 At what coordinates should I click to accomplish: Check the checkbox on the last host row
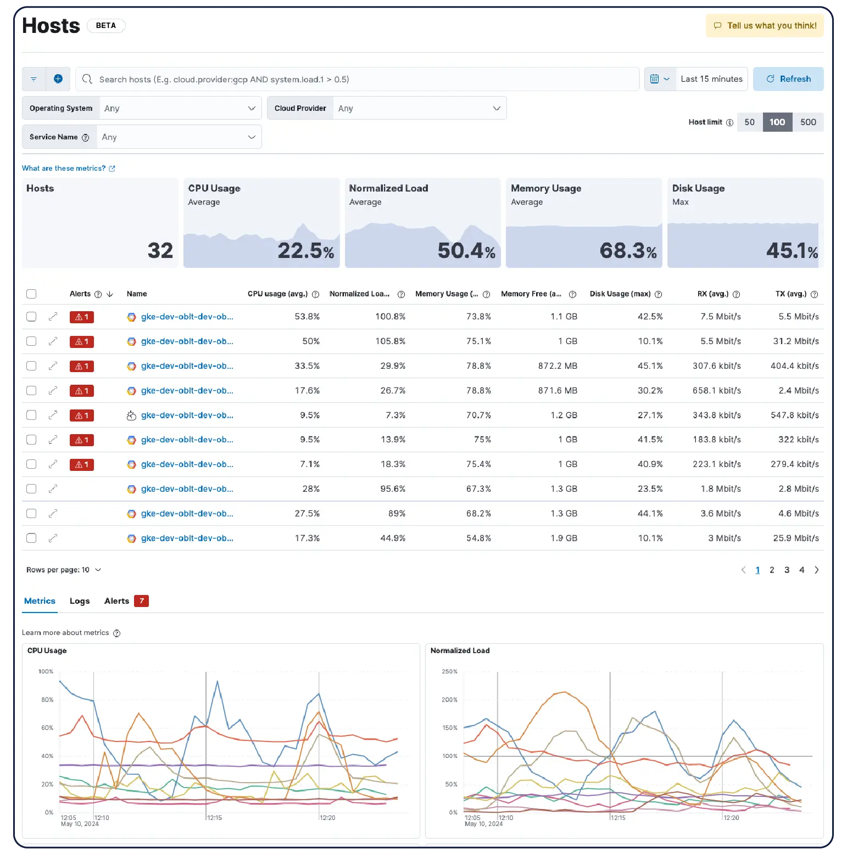31,538
